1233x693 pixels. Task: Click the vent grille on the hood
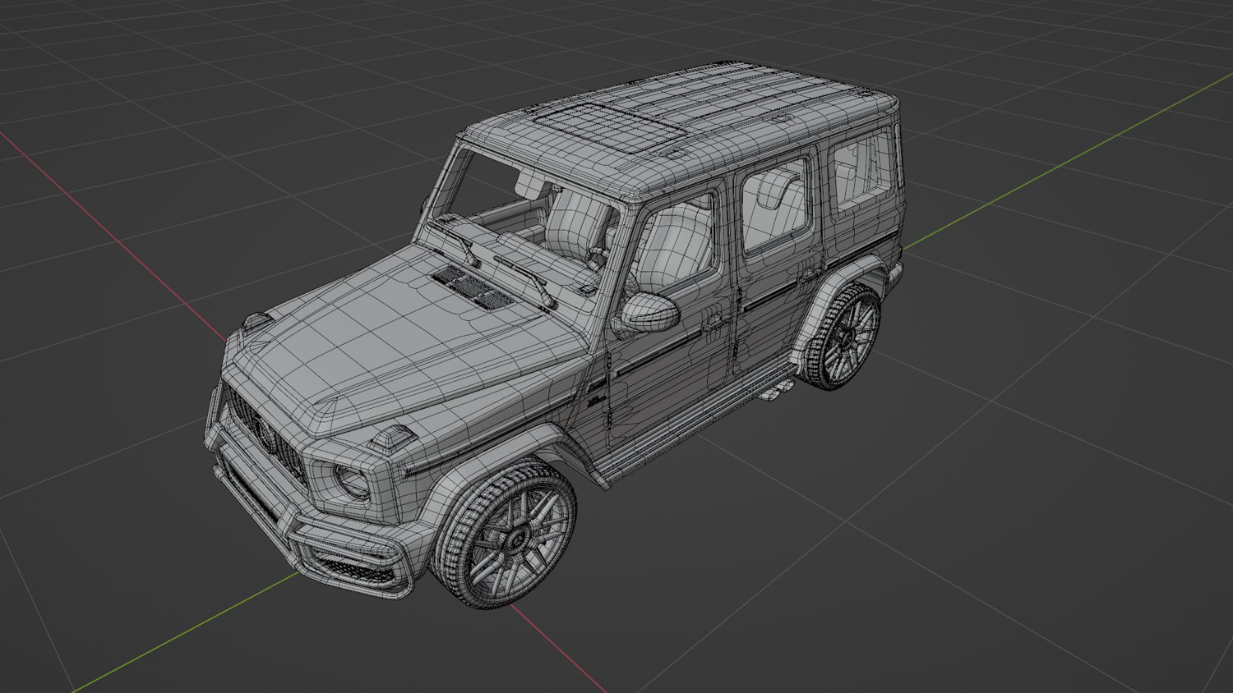[x=473, y=287]
